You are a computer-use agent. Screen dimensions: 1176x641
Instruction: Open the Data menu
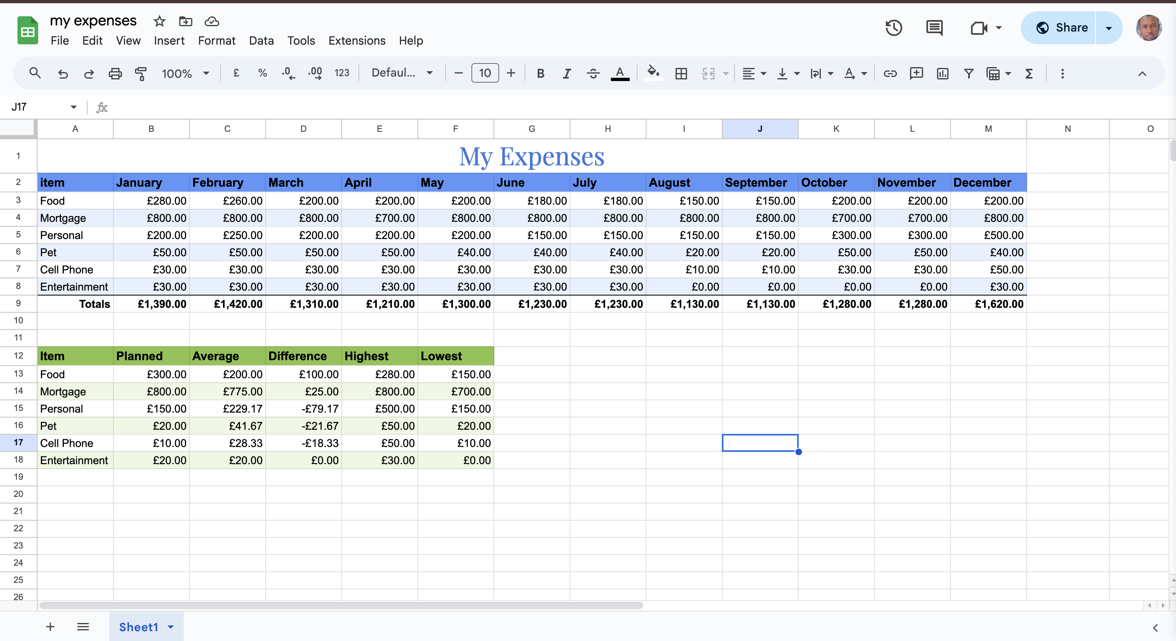click(x=261, y=41)
